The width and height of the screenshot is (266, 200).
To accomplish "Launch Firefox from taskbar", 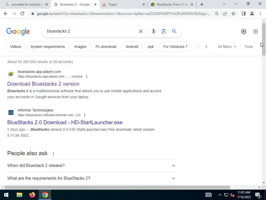I will pos(32,195).
